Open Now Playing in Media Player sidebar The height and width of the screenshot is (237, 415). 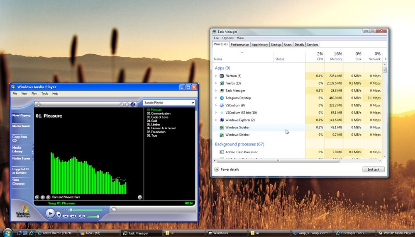[21, 115]
